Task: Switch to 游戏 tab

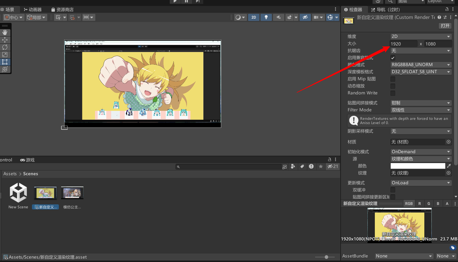Action: click(27, 160)
